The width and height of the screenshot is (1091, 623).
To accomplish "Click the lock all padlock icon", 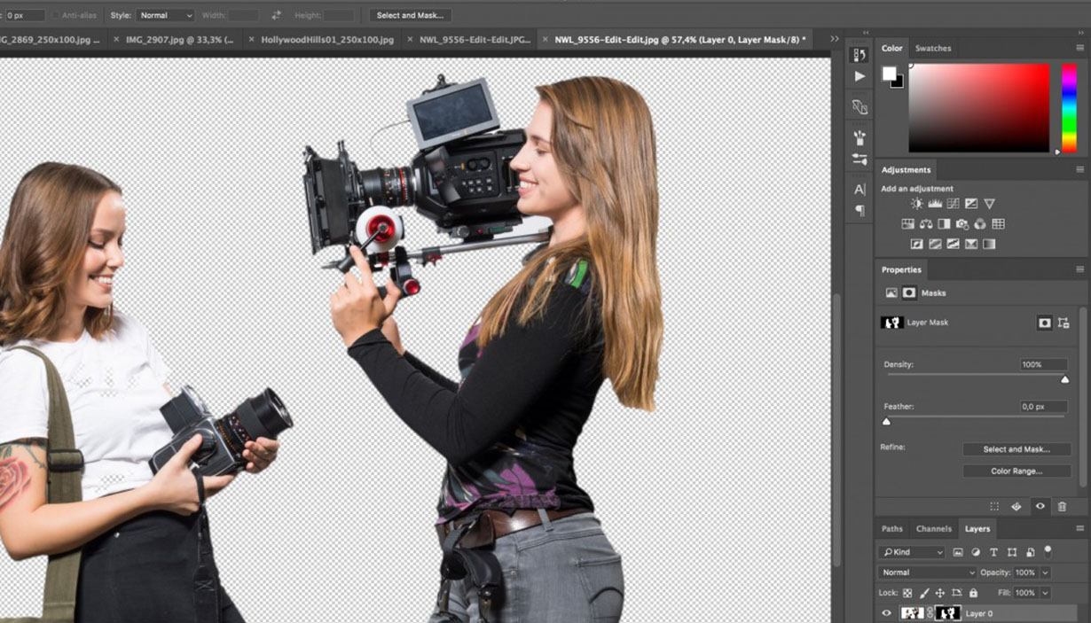I will coord(973,593).
